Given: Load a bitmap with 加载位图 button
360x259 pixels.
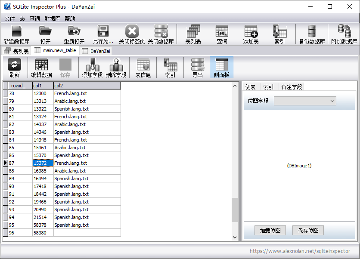Looking at the screenshot, I should pyautogui.click(x=270, y=230).
